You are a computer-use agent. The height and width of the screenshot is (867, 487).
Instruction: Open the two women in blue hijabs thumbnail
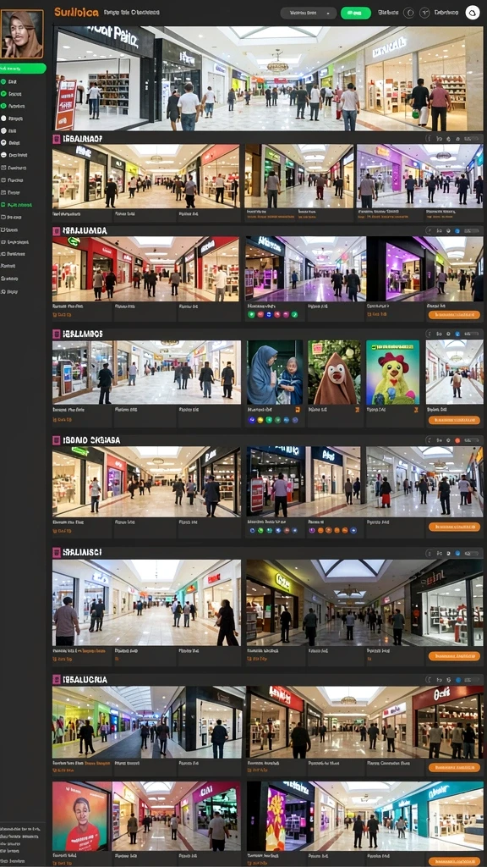[275, 373]
